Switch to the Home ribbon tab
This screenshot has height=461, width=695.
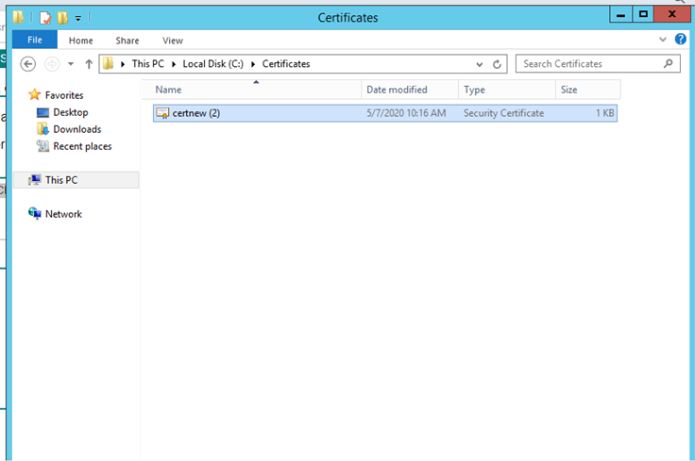click(80, 41)
